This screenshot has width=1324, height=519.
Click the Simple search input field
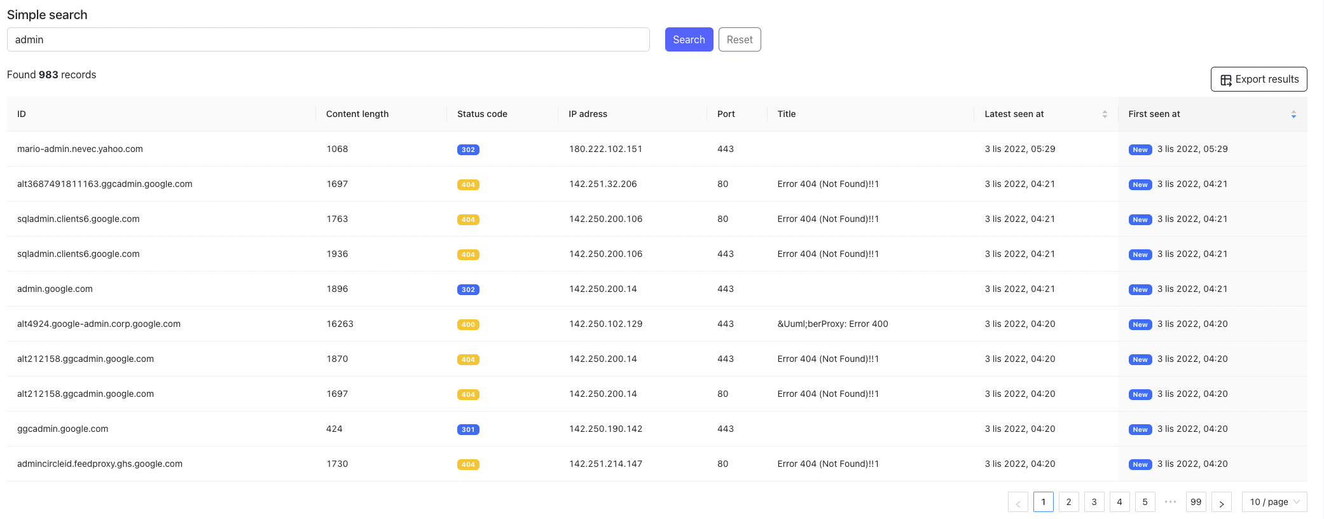click(x=328, y=39)
